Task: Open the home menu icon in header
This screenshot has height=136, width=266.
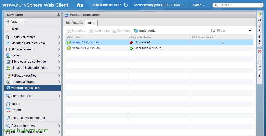Action: click(80, 5)
